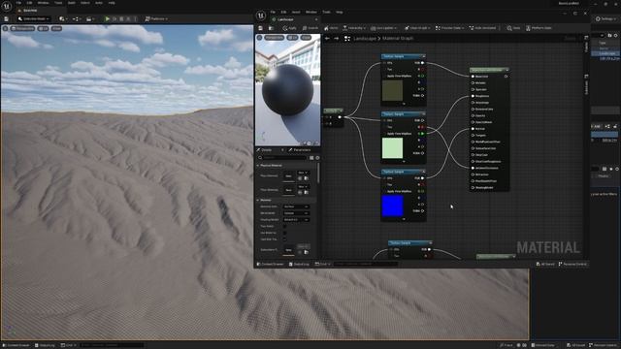Click the olive texture preview on top Texture Sample
Viewport: 621px width, 349px height.
coord(392,90)
